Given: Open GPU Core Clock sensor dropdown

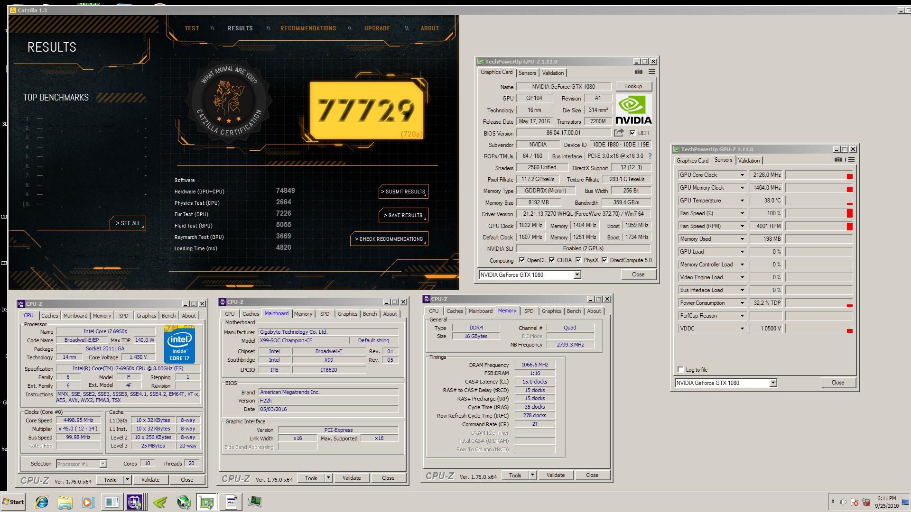Looking at the screenshot, I should (743, 175).
